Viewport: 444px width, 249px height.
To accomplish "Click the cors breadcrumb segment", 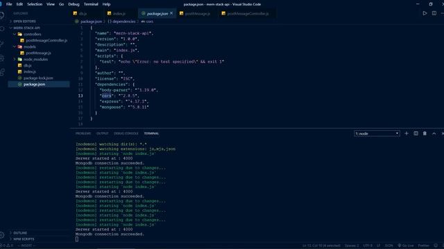I will pyautogui.click(x=150, y=21).
